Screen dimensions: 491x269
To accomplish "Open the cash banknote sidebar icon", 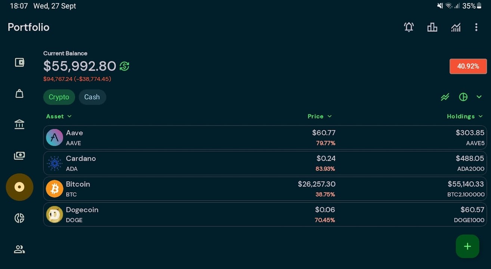I will click(19, 155).
